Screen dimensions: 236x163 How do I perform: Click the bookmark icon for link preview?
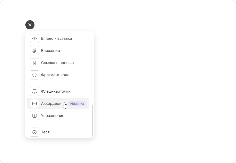pyautogui.click(x=34, y=63)
